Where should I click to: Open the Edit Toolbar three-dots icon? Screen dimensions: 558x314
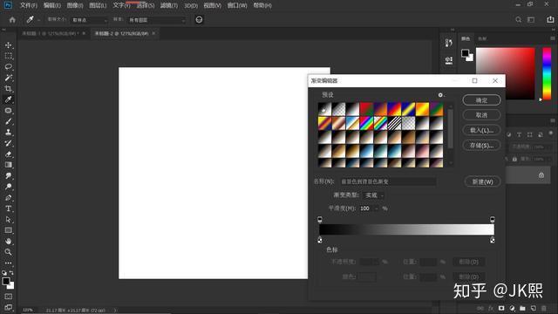(8, 263)
